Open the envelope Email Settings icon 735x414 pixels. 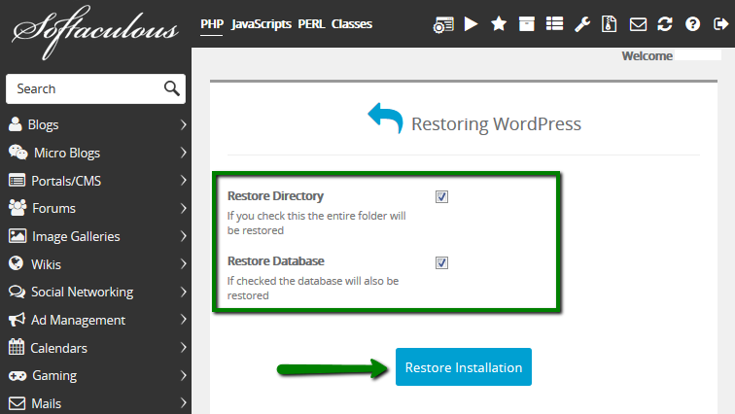[638, 24]
